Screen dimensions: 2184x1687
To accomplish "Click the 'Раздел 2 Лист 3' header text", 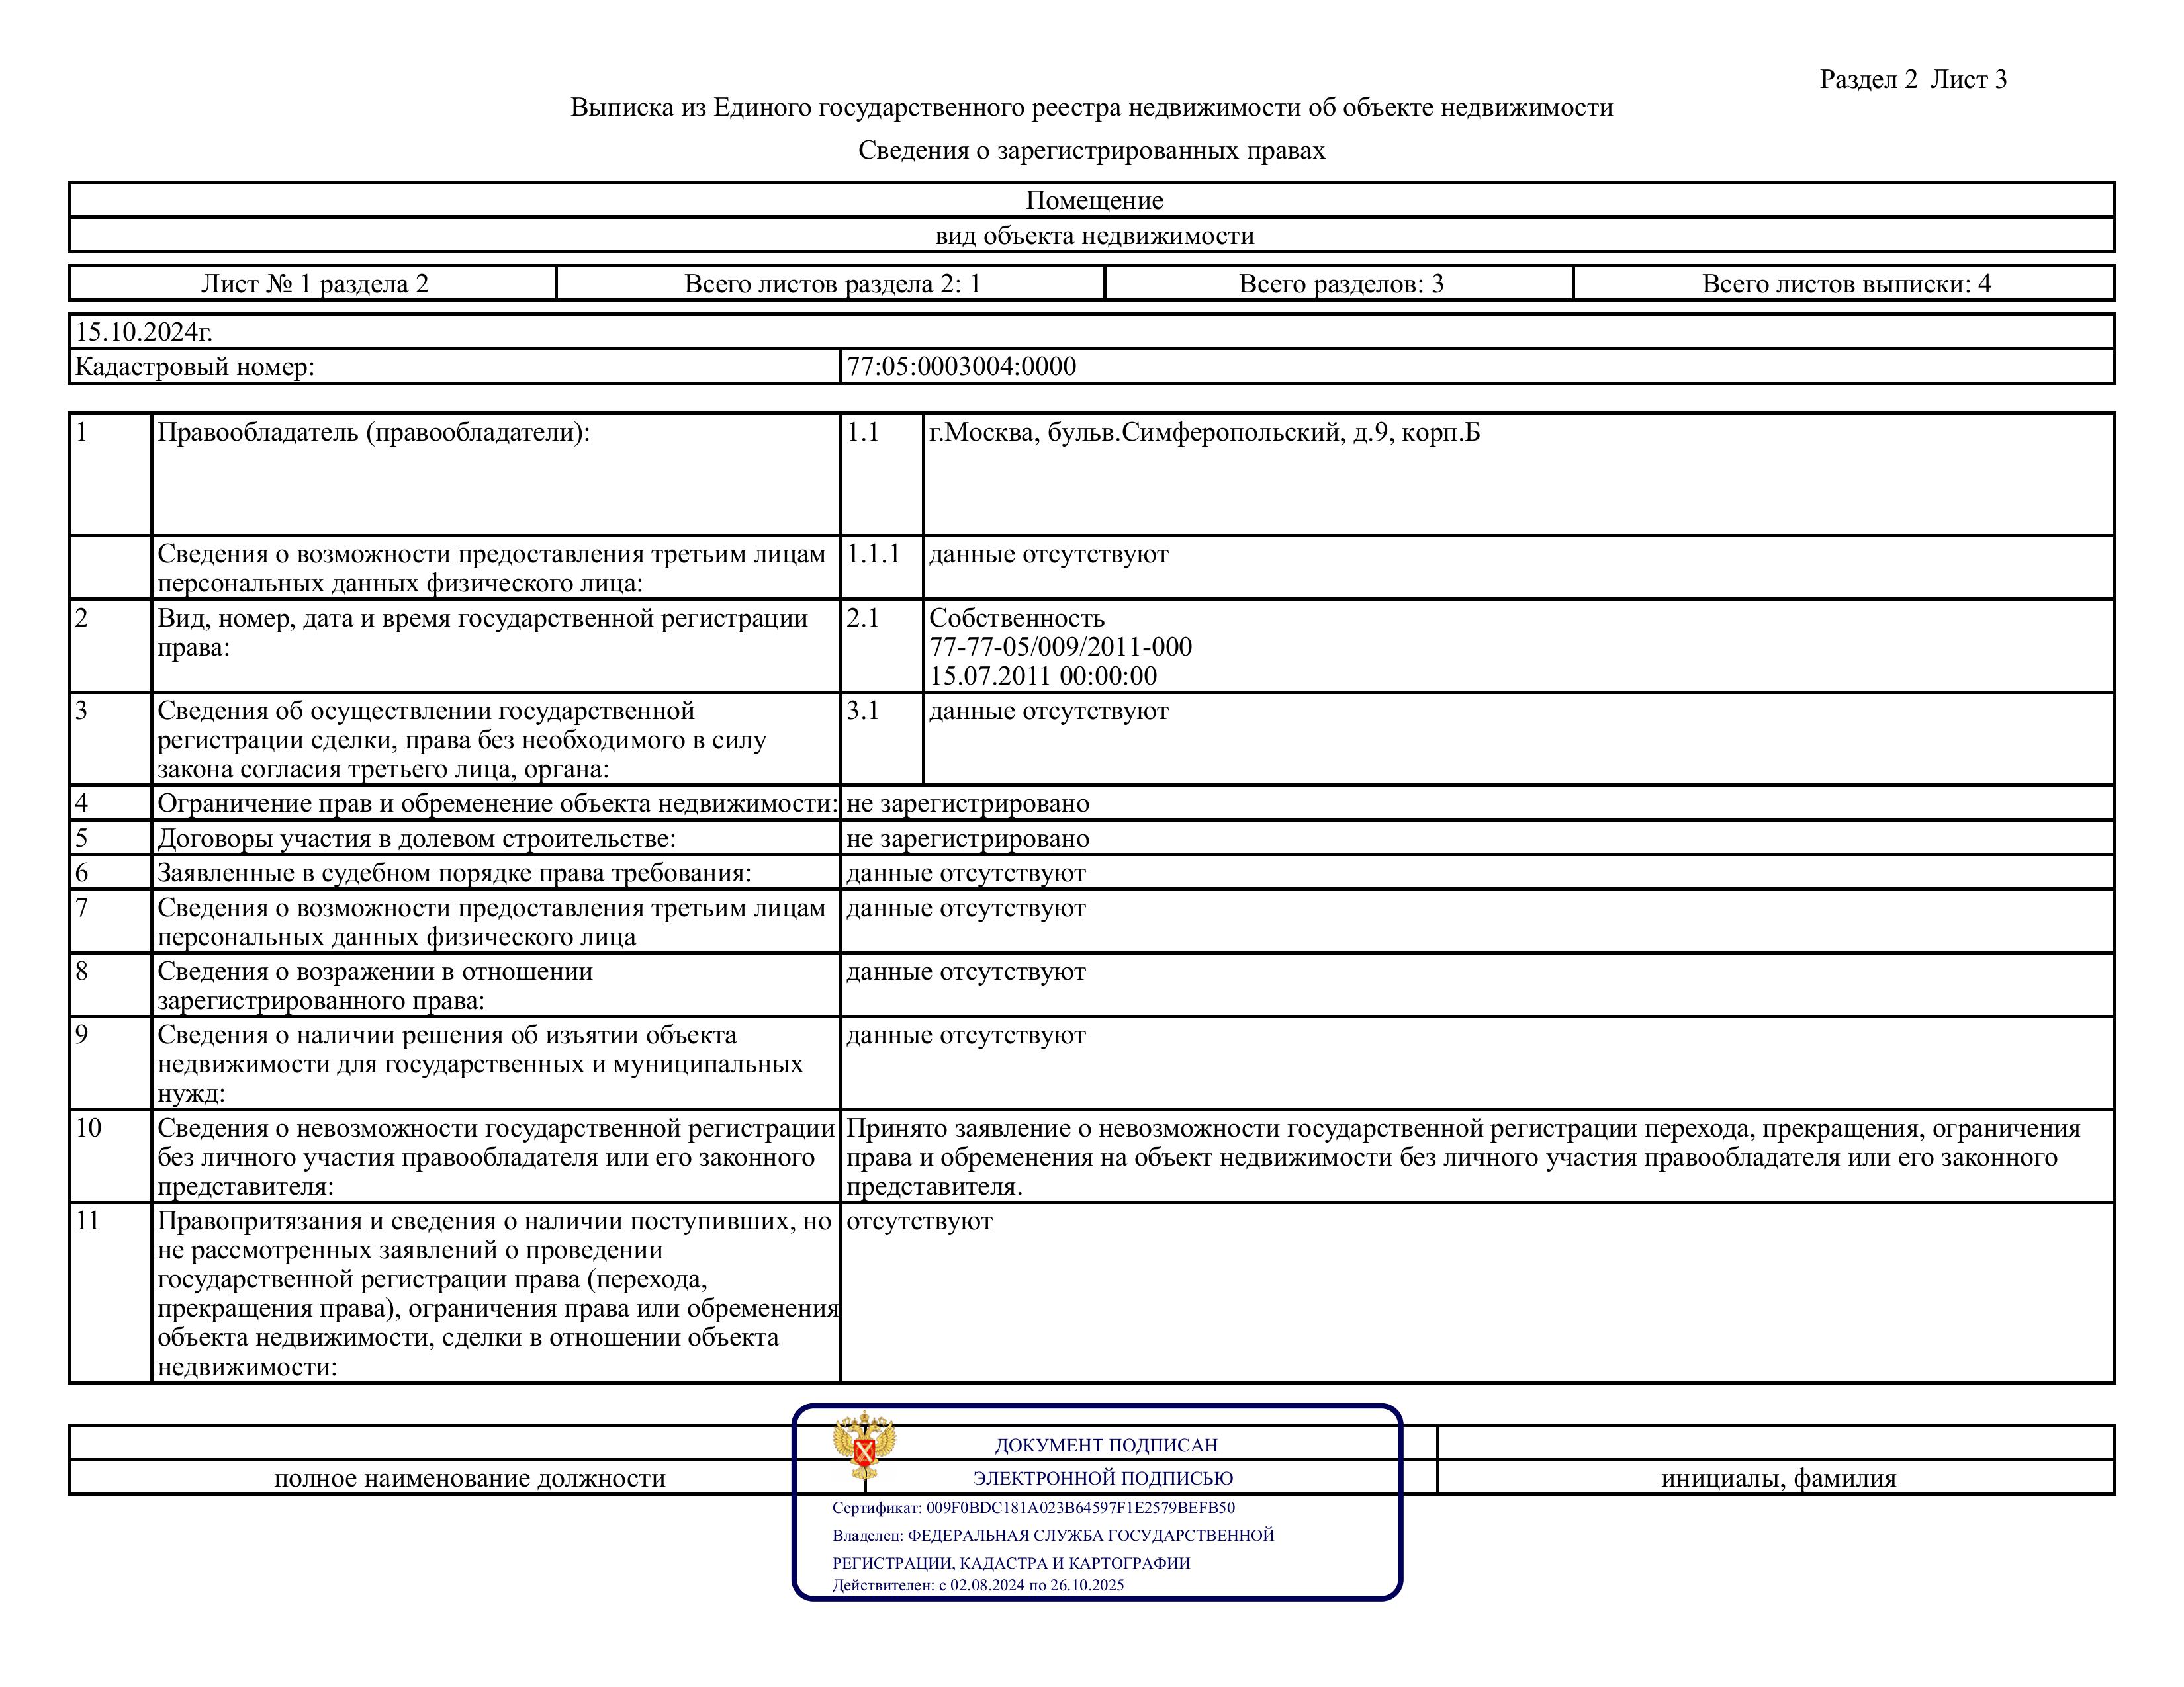I will coord(1912,80).
